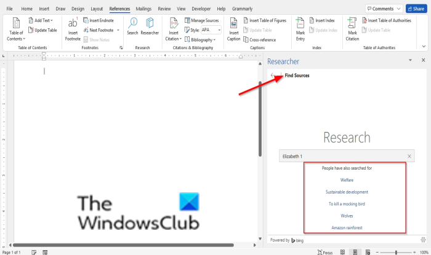
Task: Open Researcher settings gear icon
Action: point(423,240)
